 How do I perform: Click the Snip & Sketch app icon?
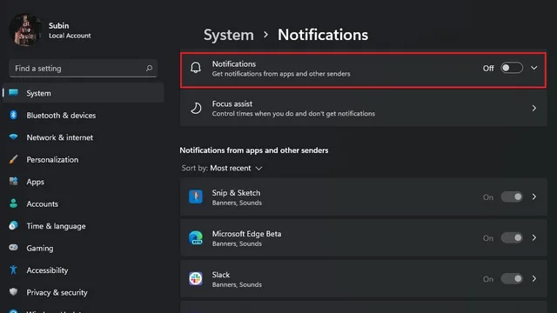196,196
